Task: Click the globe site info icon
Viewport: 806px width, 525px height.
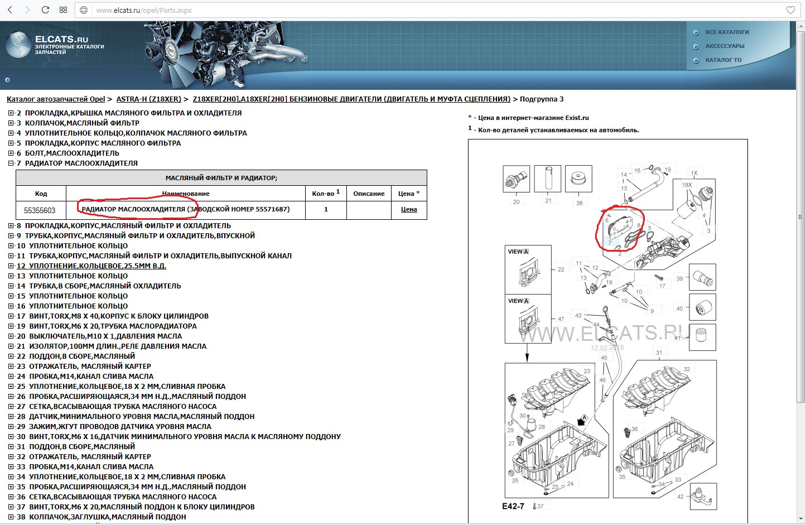Action: (x=84, y=10)
